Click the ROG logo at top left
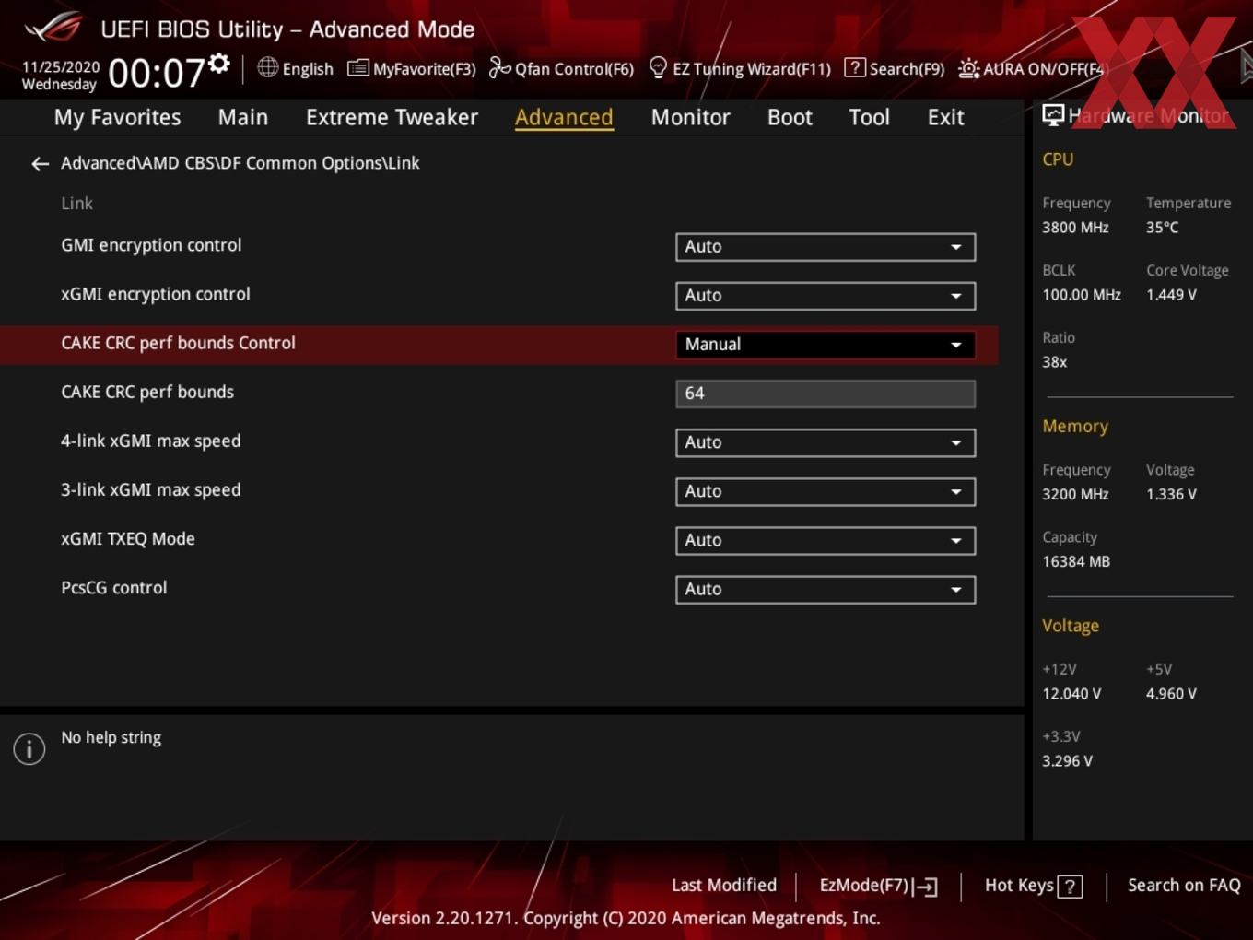This screenshot has height=940, width=1253. click(x=53, y=28)
